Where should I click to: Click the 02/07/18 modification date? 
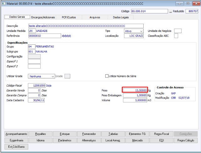(x=184, y=98)
